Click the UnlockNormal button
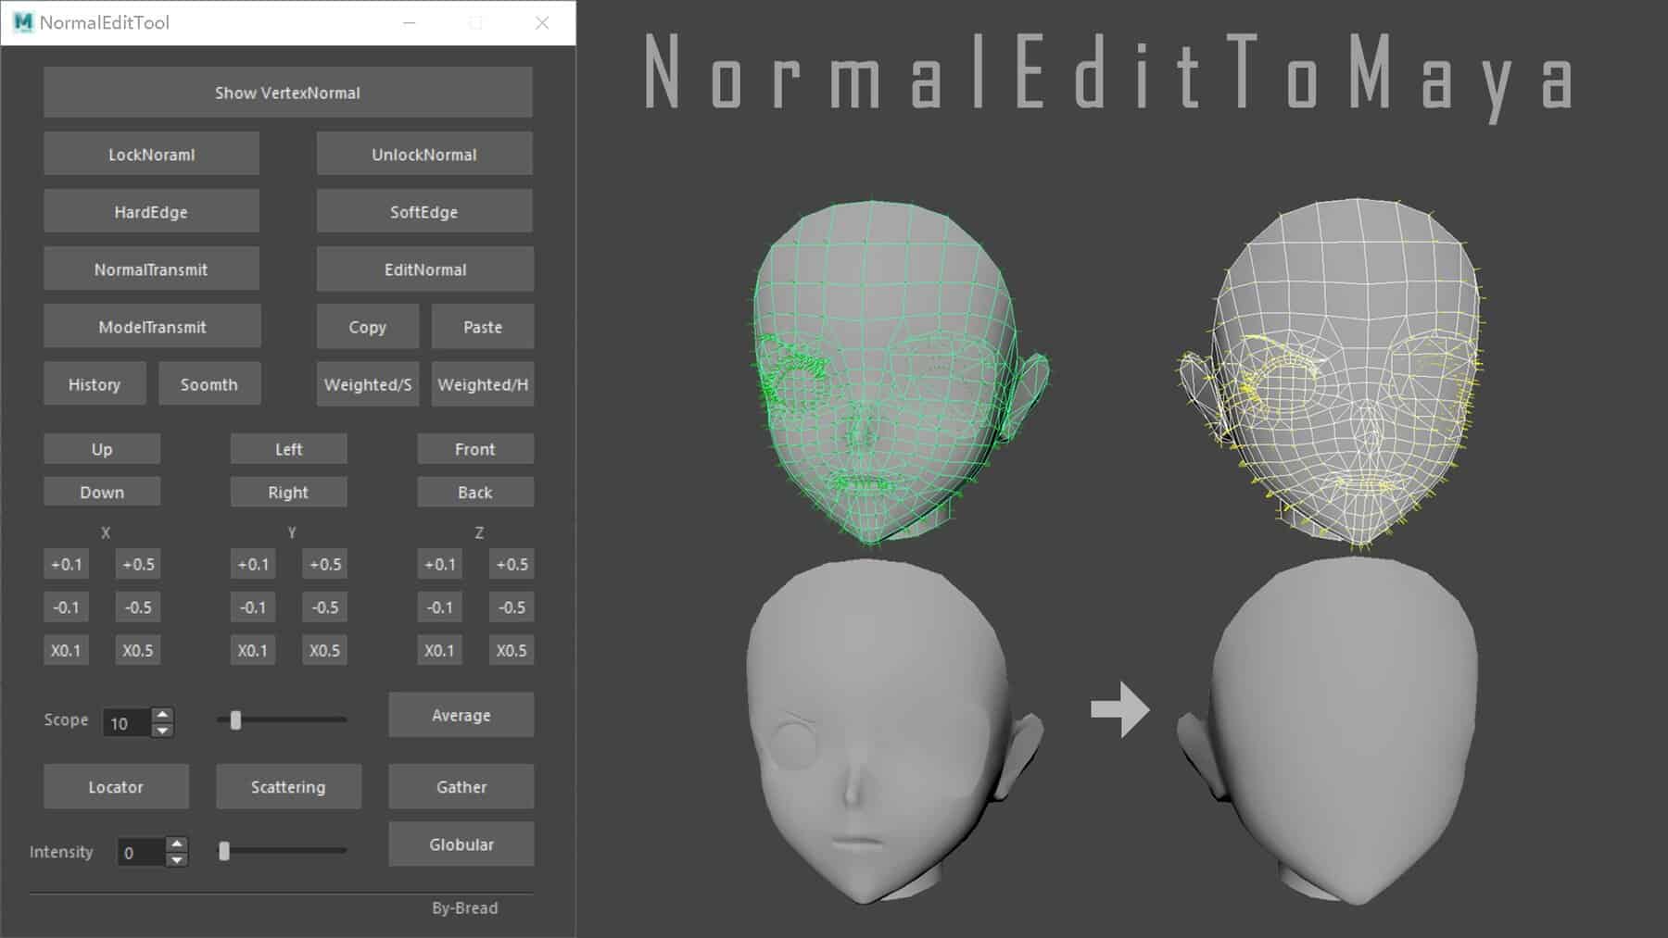The width and height of the screenshot is (1668, 938). coord(424,155)
